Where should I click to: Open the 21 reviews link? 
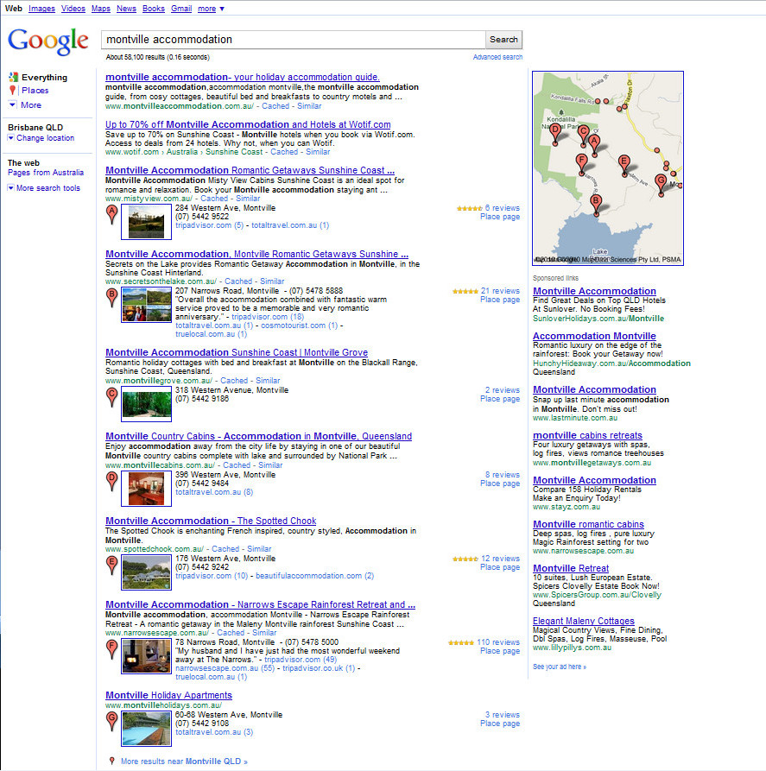(x=500, y=291)
